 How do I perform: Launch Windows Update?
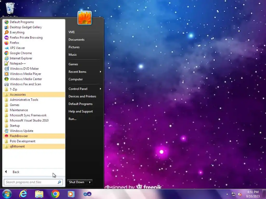pos(34,131)
